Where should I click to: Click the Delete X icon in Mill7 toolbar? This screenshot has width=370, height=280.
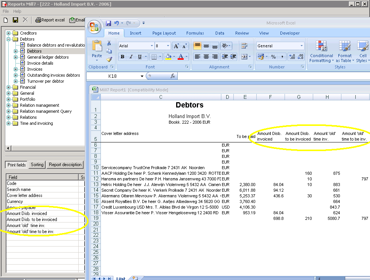(25, 20)
